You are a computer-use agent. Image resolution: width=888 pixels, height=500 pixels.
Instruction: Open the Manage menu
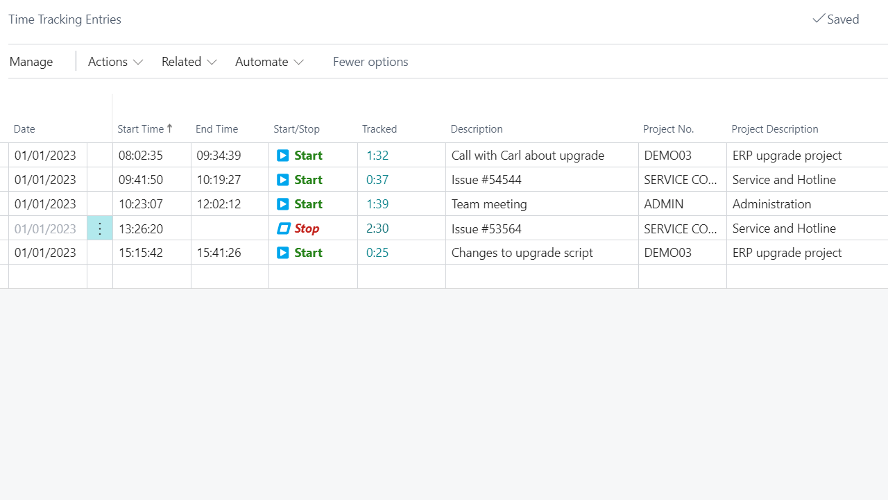[31, 62]
